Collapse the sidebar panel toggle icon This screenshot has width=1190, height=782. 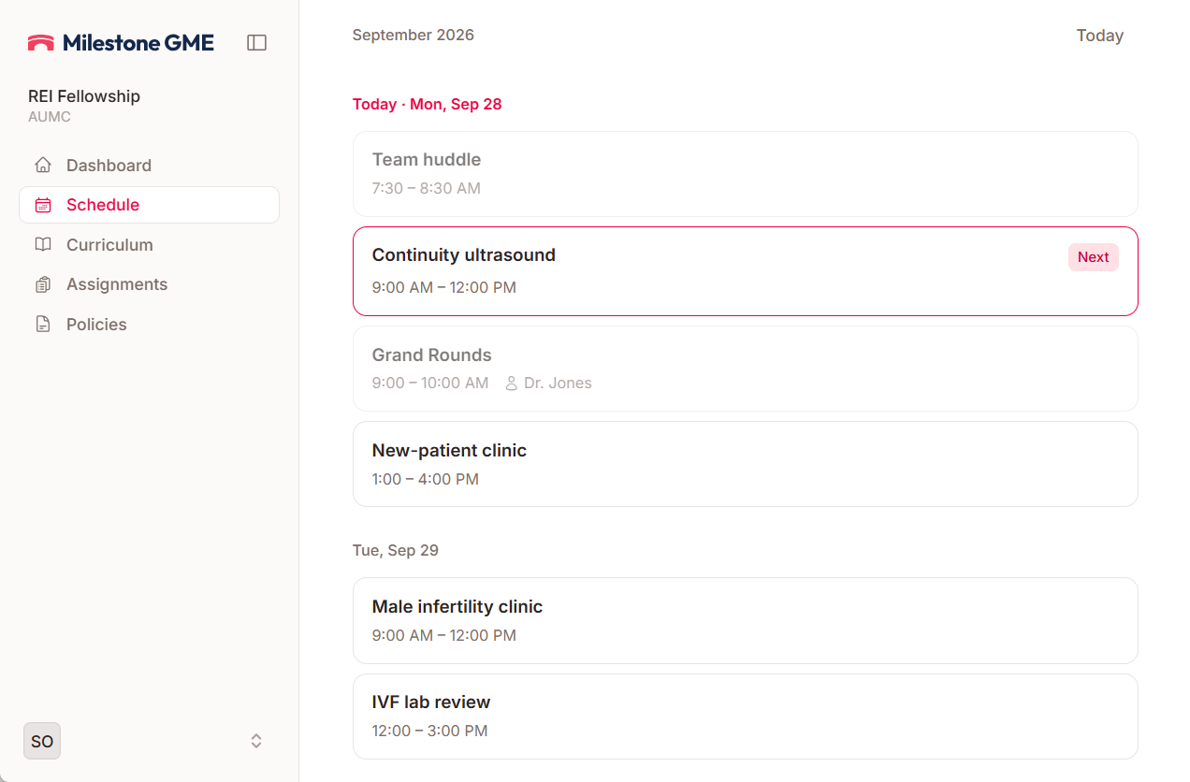[x=256, y=42]
